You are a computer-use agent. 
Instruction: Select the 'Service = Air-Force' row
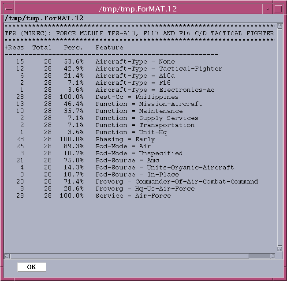coord(133,196)
